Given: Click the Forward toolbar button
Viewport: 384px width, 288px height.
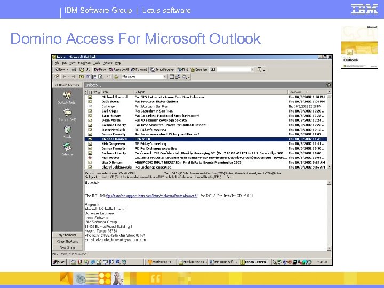Looking at the screenshot, I should (139, 69).
